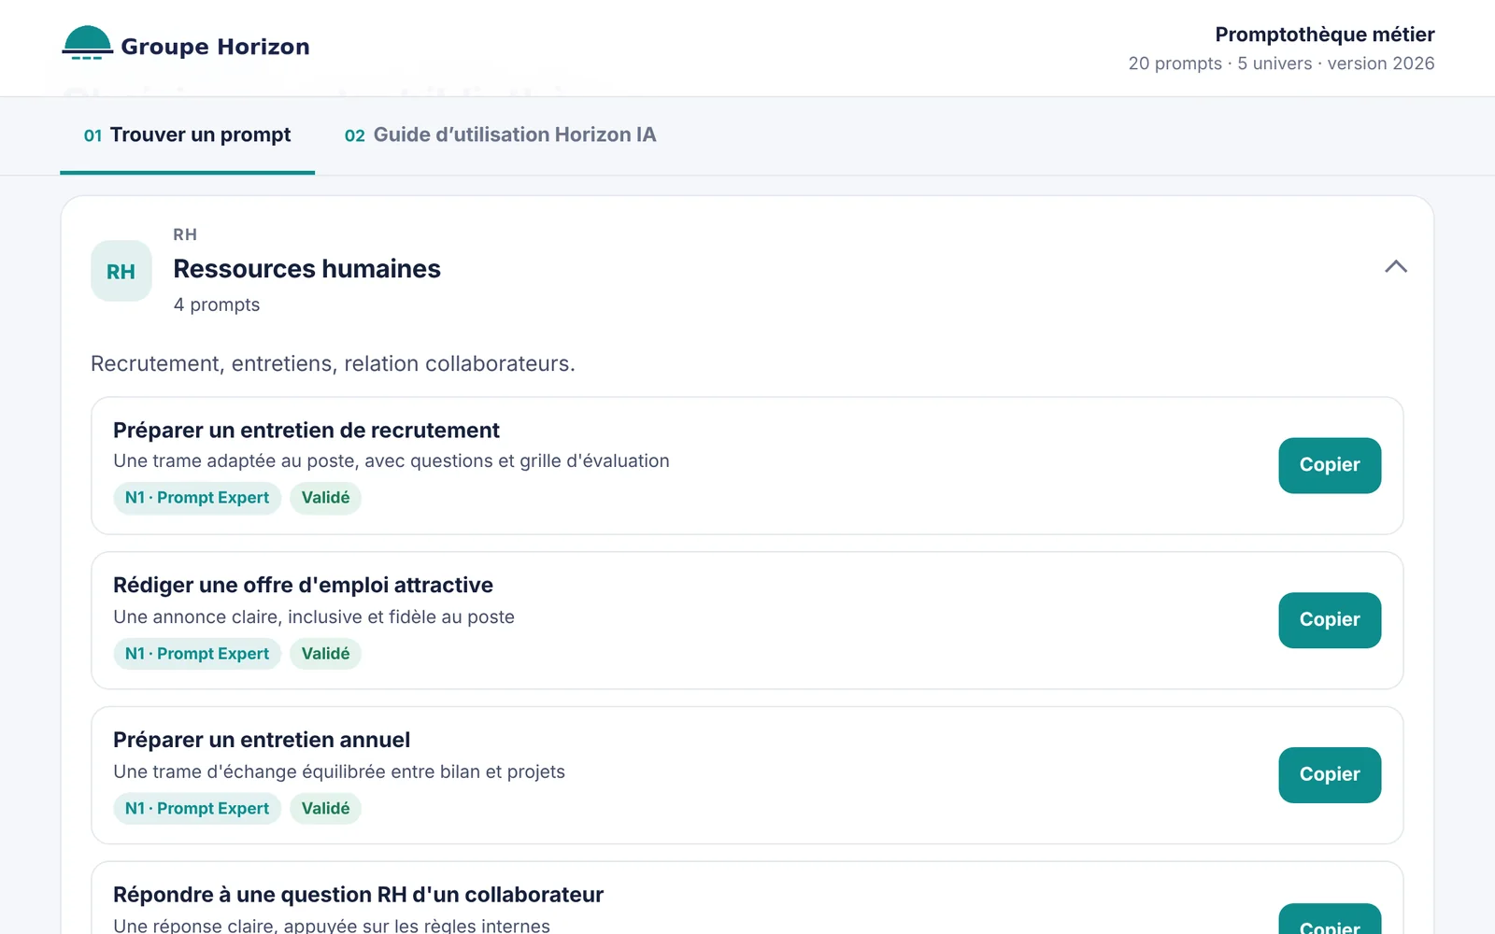1495x934 pixels.
Task: Click 'Une annonce claire, inclusive' description
Action: click(314, 617)
